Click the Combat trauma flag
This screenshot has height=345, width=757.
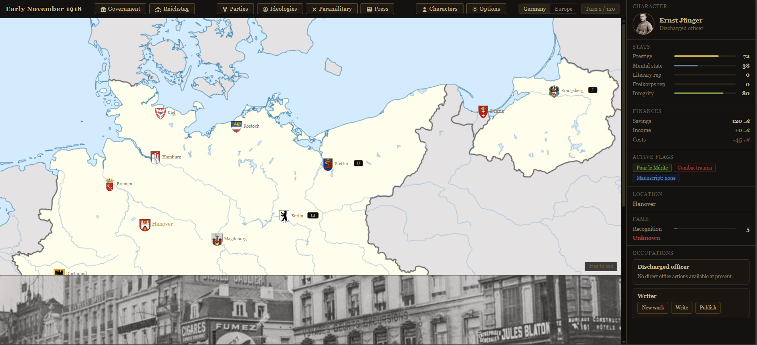(695, 168)
